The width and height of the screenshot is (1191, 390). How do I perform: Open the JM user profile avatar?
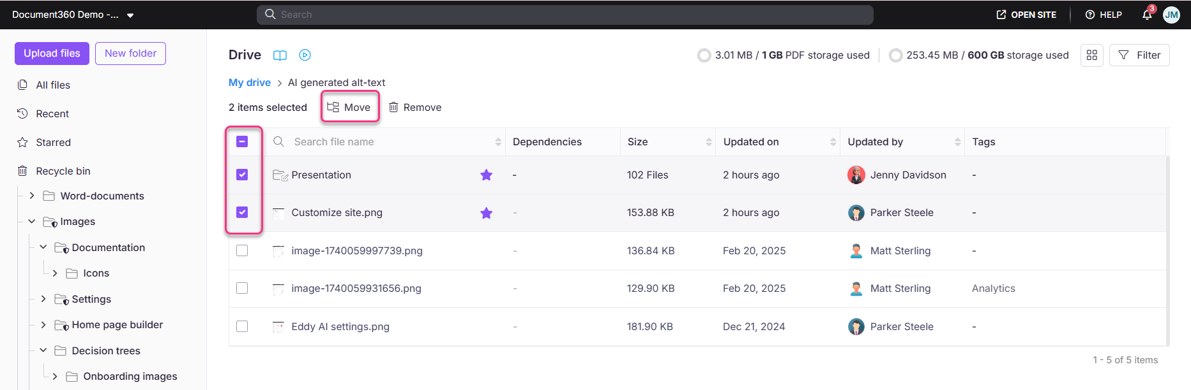[x=1171, y=15]
